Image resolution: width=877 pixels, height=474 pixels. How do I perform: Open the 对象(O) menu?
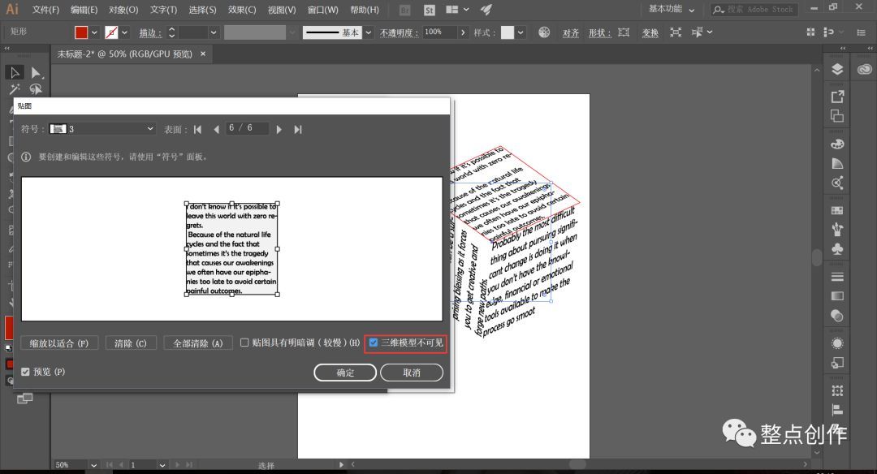pyautogui.click(x=123, y=10)
